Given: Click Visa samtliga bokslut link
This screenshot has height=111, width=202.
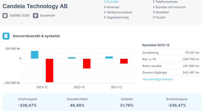Looking at the screenshot, I should coord(157,79).
